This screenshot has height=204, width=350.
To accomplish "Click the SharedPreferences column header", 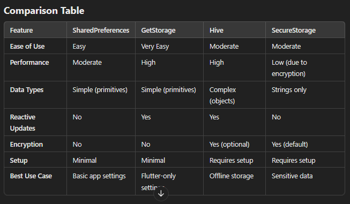I will (x=101, y=31).
